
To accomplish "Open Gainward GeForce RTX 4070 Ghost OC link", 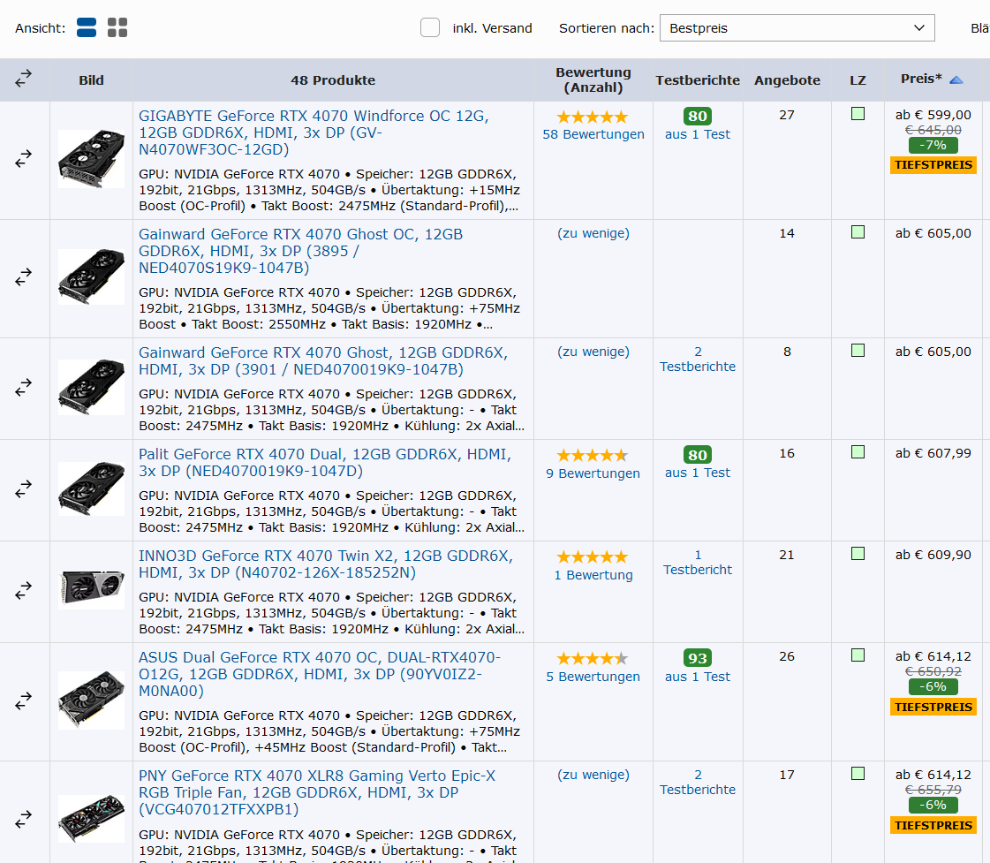I will (300, 251).
